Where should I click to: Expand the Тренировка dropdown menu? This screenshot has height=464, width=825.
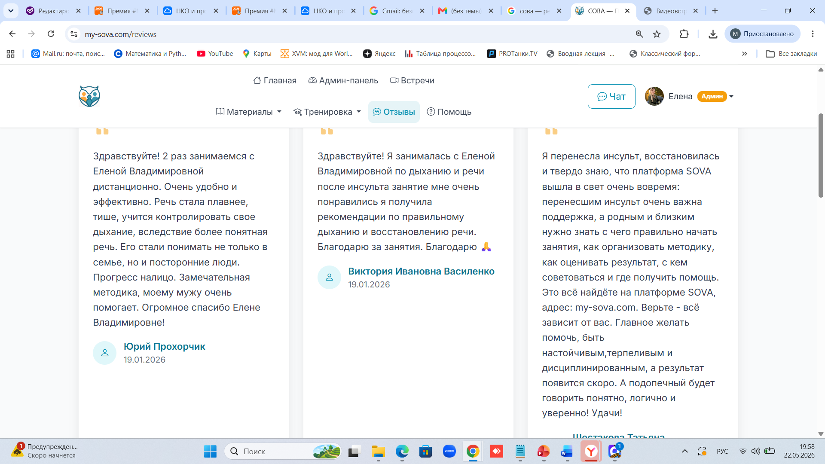[327, 112]
